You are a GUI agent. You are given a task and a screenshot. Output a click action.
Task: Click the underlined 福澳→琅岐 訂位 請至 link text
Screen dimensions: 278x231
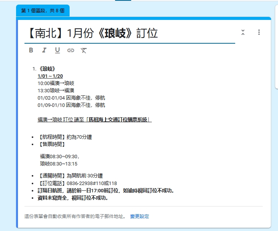tap(95, 120)
